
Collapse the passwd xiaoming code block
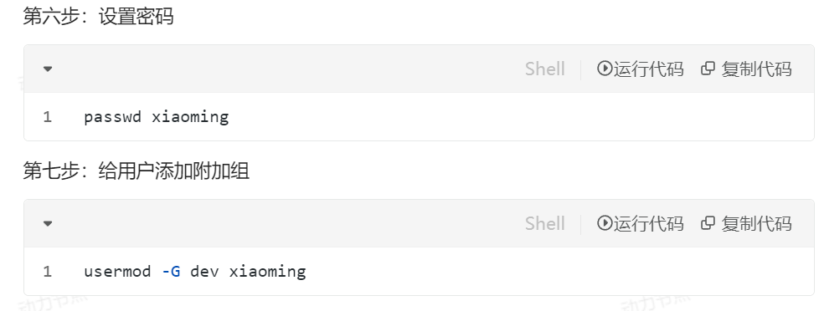coord(48,69)
